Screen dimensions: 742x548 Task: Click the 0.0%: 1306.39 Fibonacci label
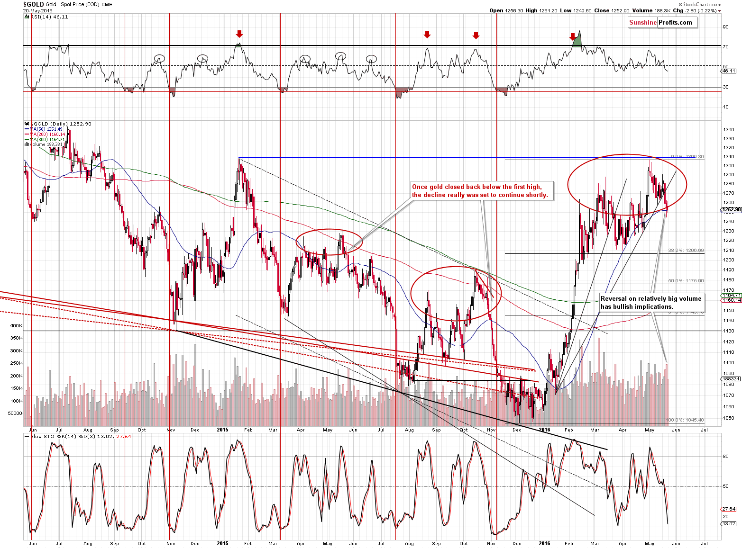coord(687,157)
